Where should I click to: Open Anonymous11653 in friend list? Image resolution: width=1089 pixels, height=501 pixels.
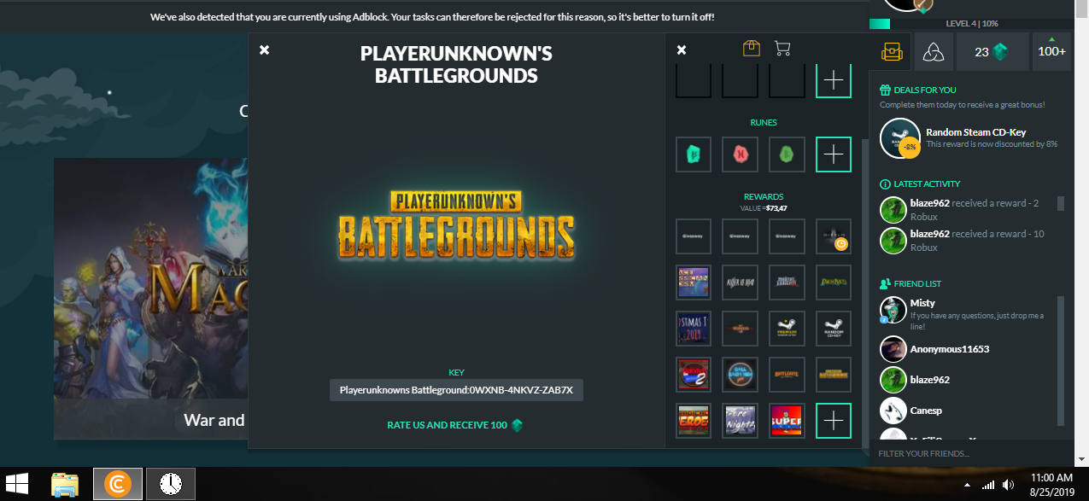point(967,349)
